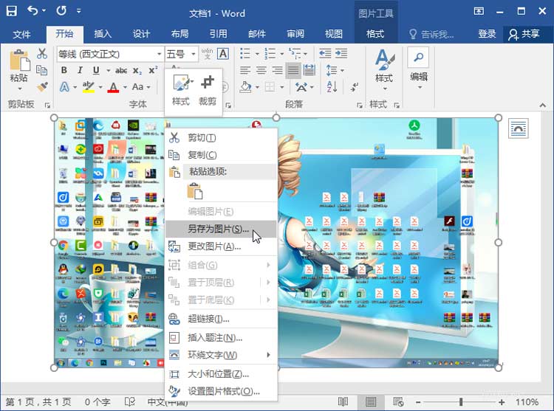554x411 pixels.
Task: Expand the Wrap Text submenu arrow
Action: (268, 355)
